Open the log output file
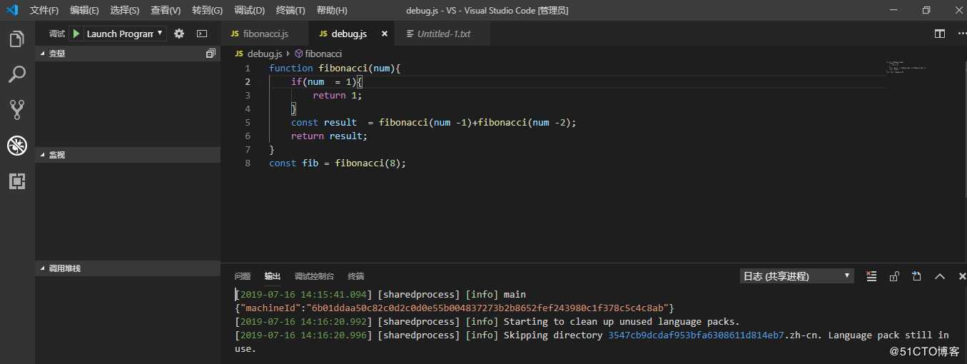 [917, 276]
